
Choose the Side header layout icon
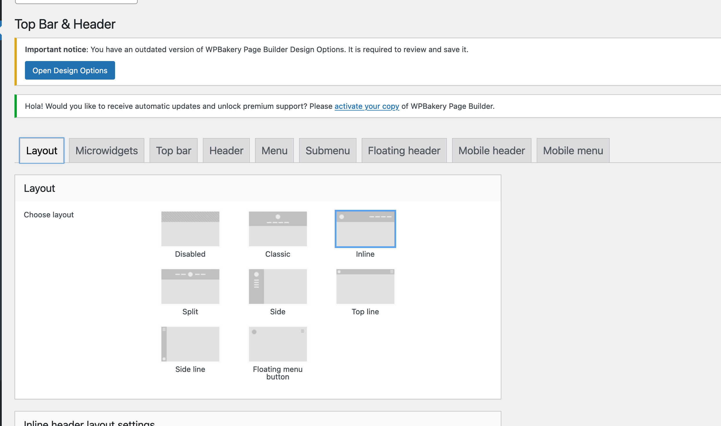click(278, 286)
